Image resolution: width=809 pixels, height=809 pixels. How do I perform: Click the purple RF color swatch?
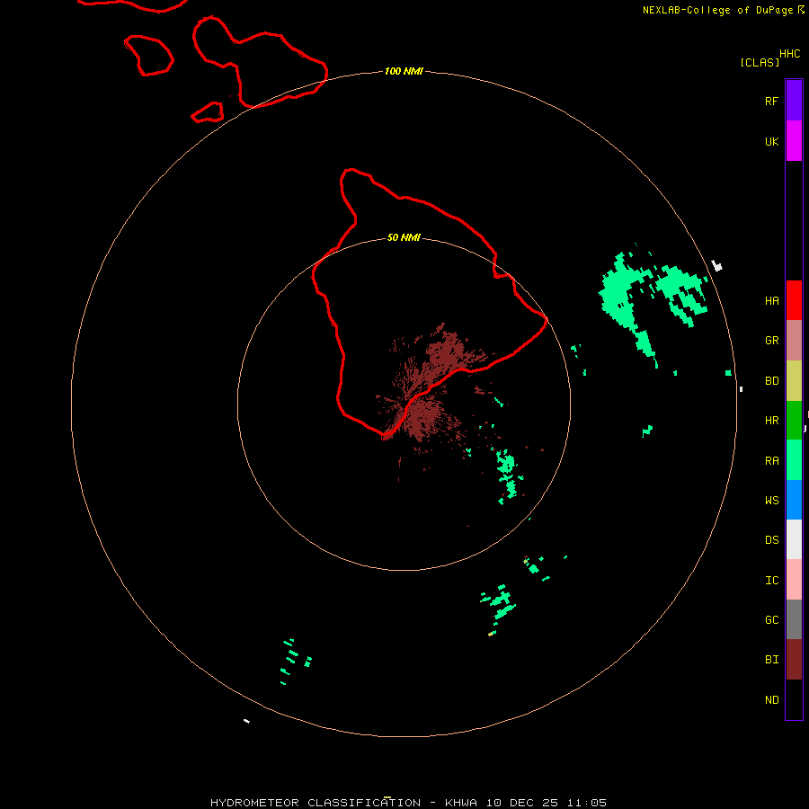(794, 101)
